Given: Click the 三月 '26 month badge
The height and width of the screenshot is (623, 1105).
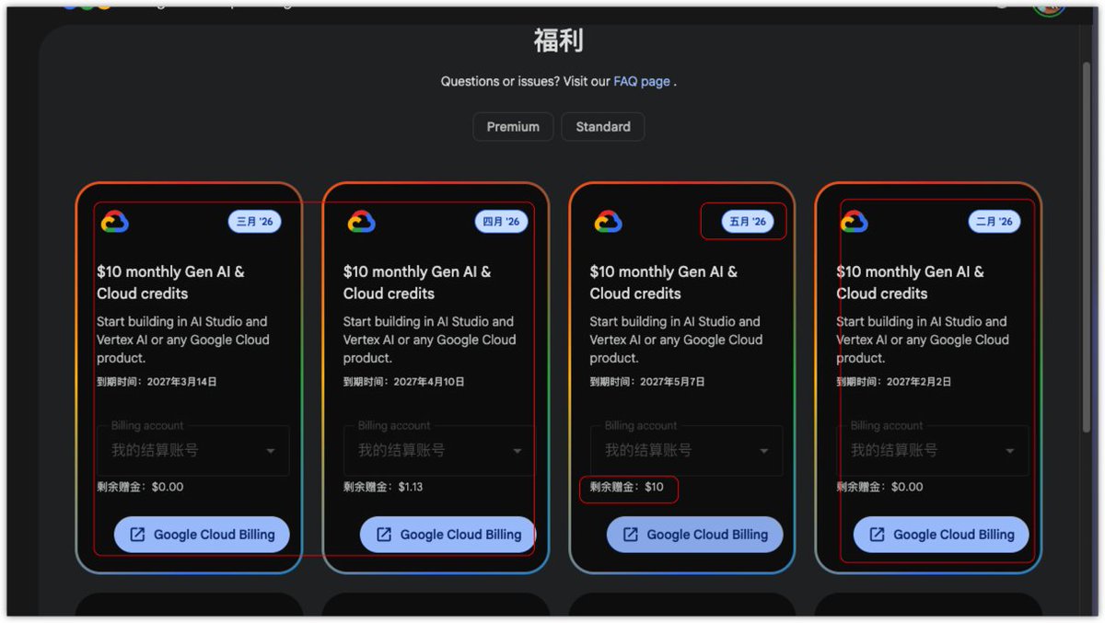Looking at the screenshot, I should (255, 222).
